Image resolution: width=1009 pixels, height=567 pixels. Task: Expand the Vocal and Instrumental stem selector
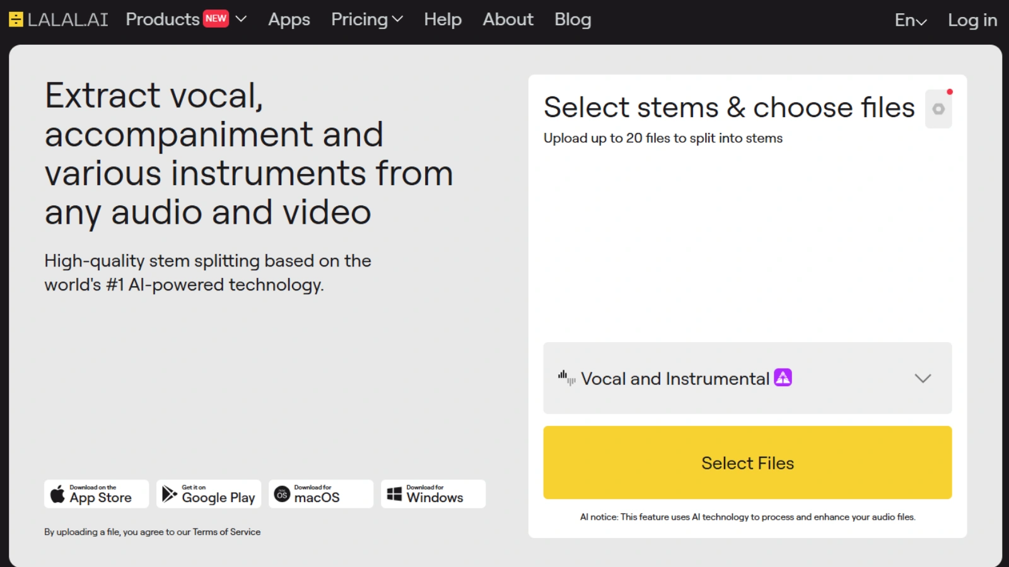[x=923, y=378]
